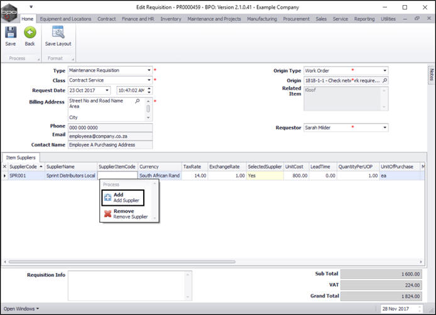Click the Contact Name field
Screen dimensions: 436x315
(x=110, y=145)
